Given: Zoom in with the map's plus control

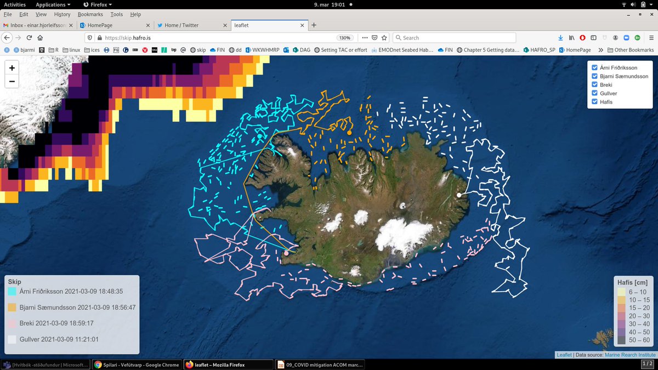Looking at the screenshot, I should (12, 68).
